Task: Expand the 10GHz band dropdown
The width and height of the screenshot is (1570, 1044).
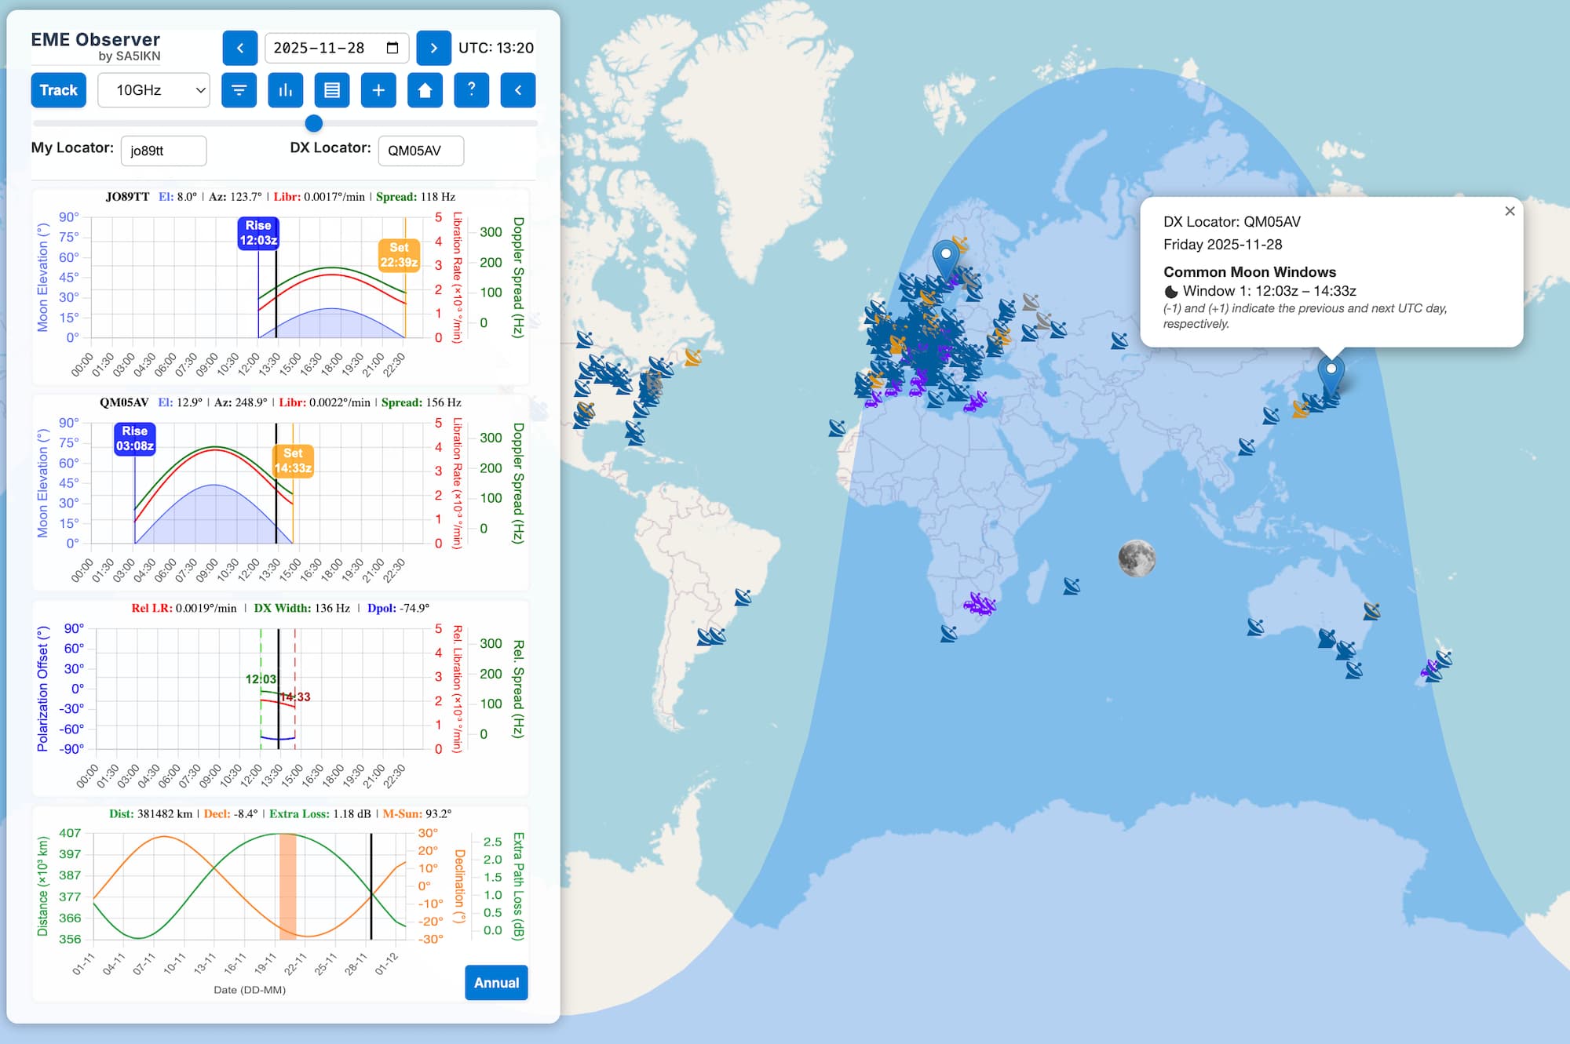Action: coord(154,90)
